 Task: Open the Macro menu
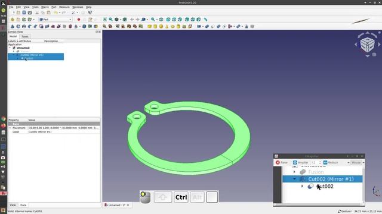pos(45,7)
